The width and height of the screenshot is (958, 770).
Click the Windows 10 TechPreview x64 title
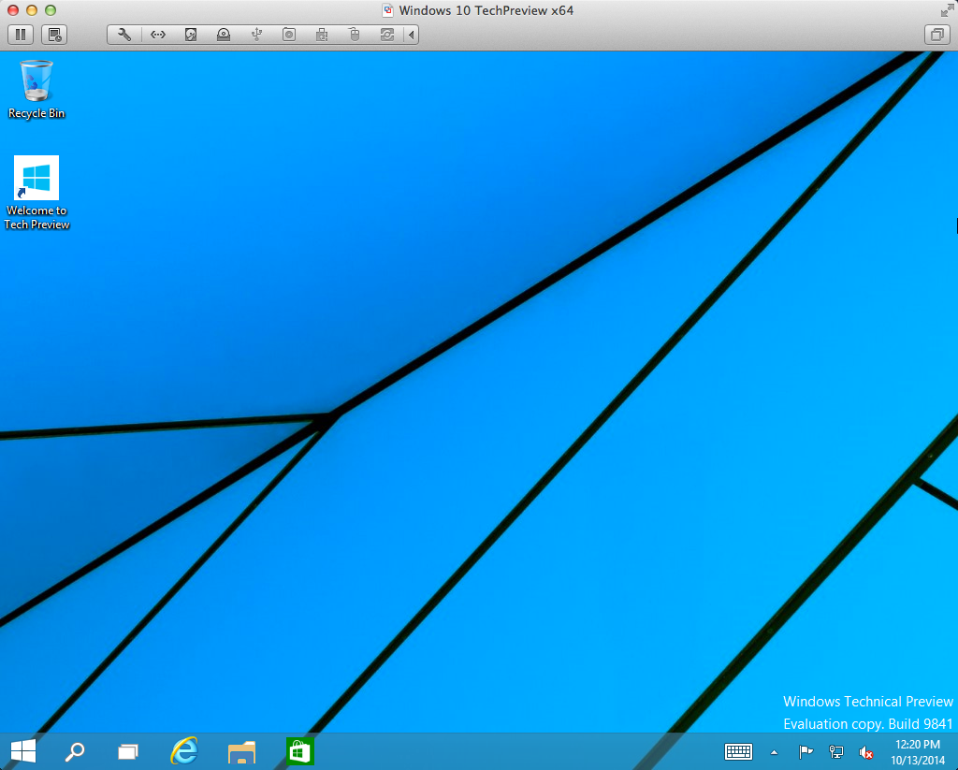point(486,10)
